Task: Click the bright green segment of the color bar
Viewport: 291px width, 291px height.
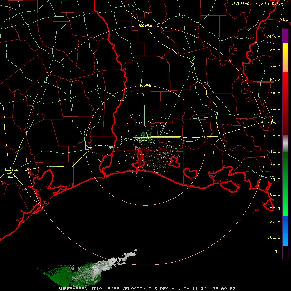Action: point(286,184)
